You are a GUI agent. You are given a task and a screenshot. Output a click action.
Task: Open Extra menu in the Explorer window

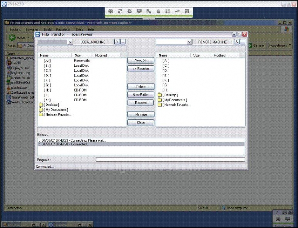80,29
